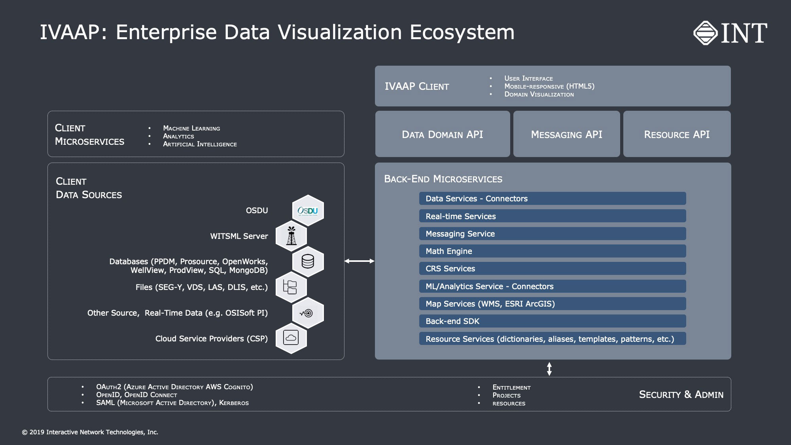The image size is (791, 445).
Task: Select the Databases (PPDM, Prosource) label
Action: 189,266
